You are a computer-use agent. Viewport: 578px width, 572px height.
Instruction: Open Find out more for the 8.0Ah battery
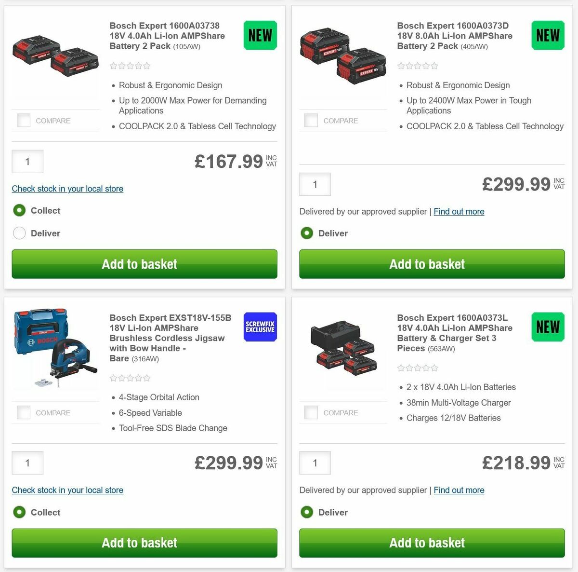pyautogui.click(x=459, y=211)
